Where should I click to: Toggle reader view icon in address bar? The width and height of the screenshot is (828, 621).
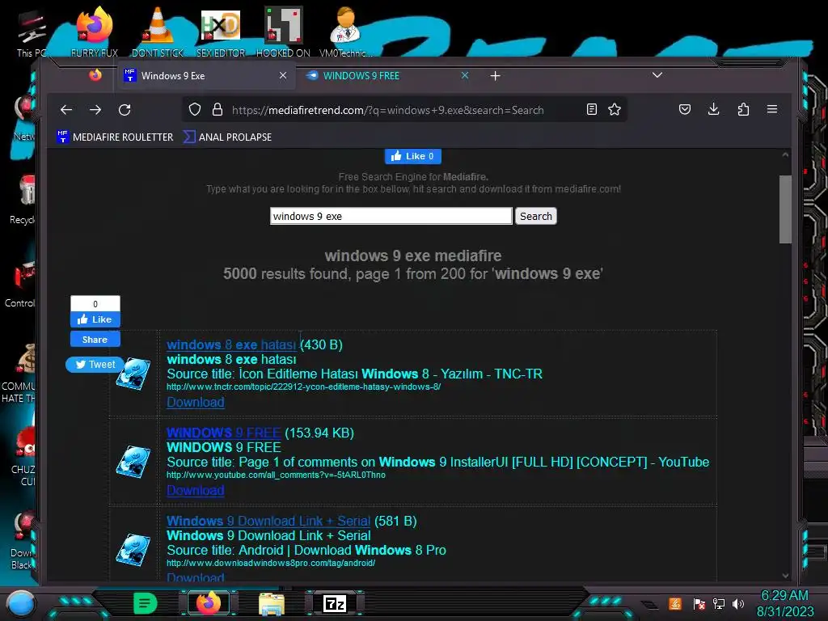(592, 109)
